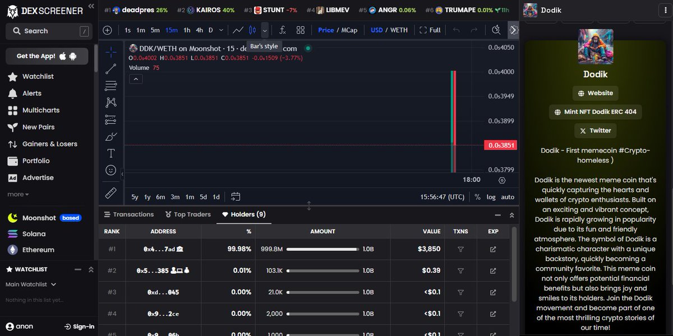Select the brush drawing tool
673x336 pixels.
point(111,136)
